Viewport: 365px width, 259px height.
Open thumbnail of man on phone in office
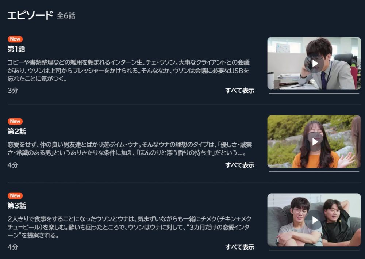[314, 63]
